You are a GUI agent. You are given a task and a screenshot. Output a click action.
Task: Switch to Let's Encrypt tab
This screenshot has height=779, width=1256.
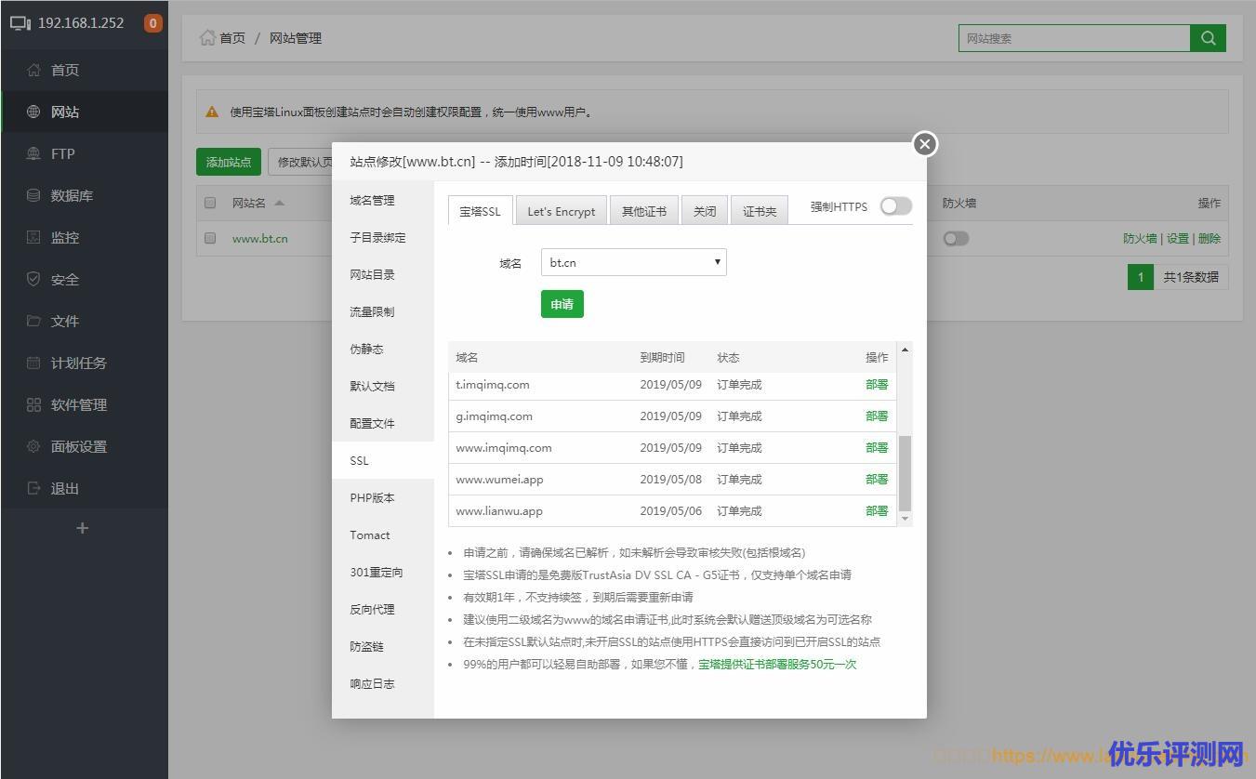coord(561,211)
